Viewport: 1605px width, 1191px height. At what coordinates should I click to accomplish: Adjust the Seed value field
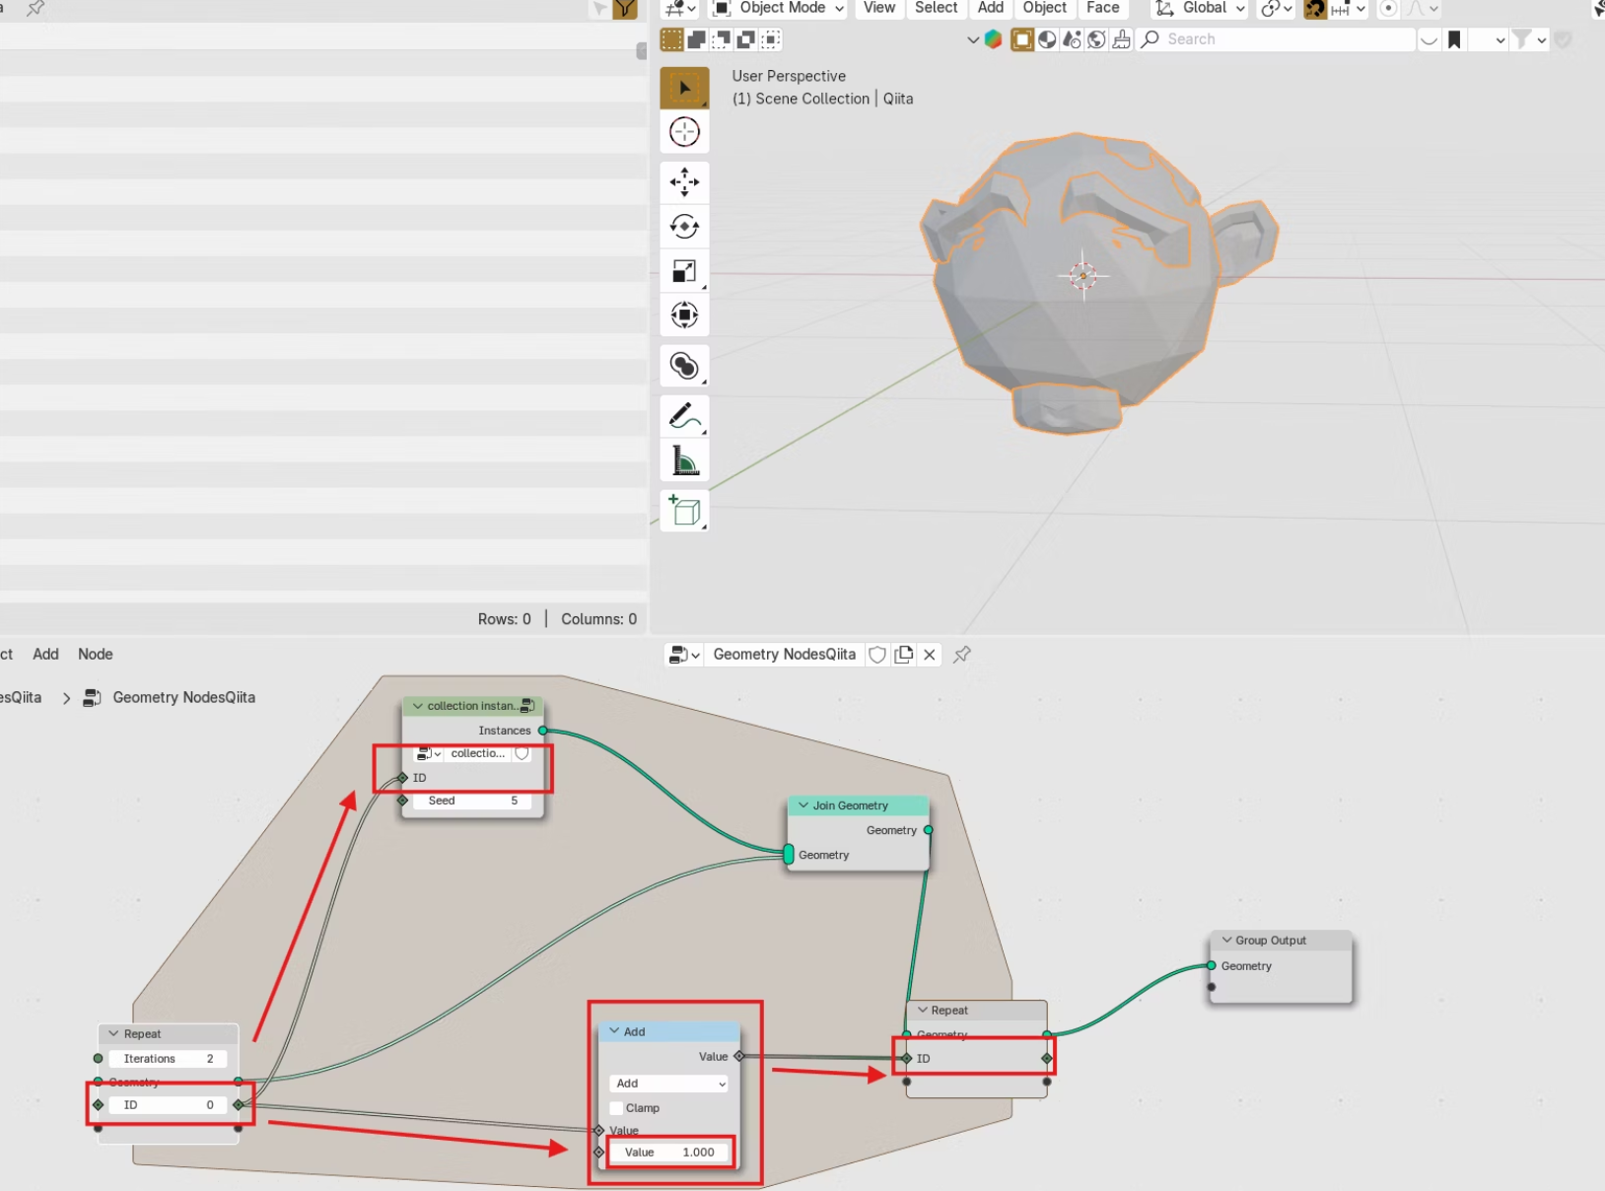tap(472, 801)
